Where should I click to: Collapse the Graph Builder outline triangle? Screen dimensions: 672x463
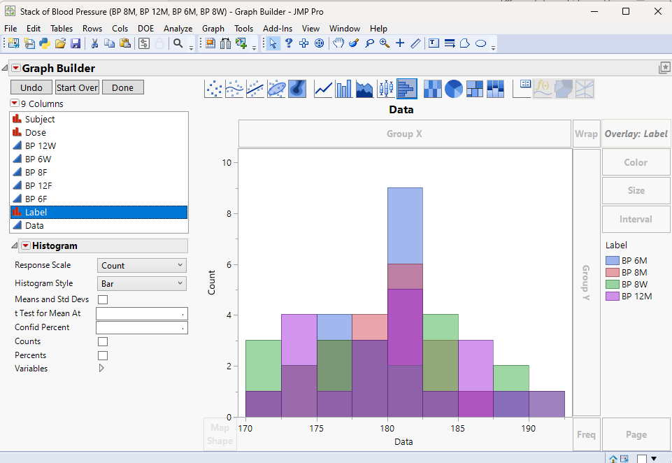5,68
